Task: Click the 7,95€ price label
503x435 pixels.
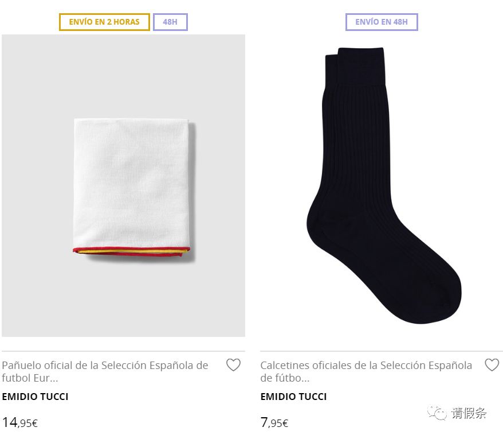Action: 273,422
